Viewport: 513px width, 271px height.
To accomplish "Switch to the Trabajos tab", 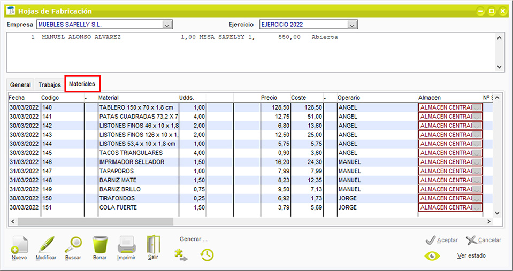I will coord(49,84).
